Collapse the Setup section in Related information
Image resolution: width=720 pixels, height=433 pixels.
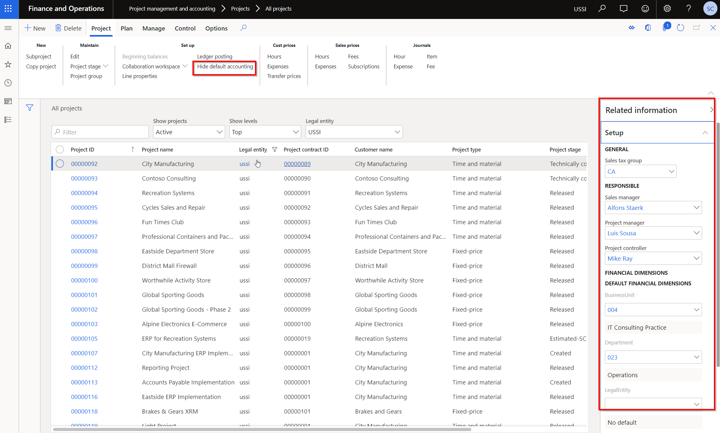pyautogui.click(x=705, y=133)
